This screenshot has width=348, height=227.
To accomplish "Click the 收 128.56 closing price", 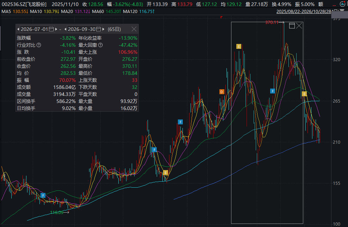I will [93, 4].
